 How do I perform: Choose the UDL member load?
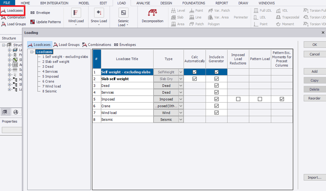point(260,17)
